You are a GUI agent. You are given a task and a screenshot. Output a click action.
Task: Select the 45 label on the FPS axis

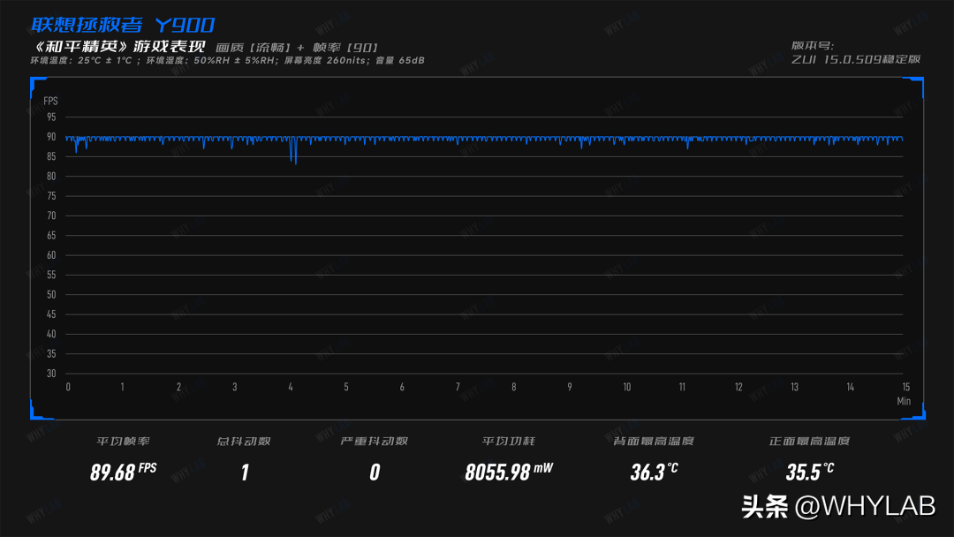click(x=51, y=314)
